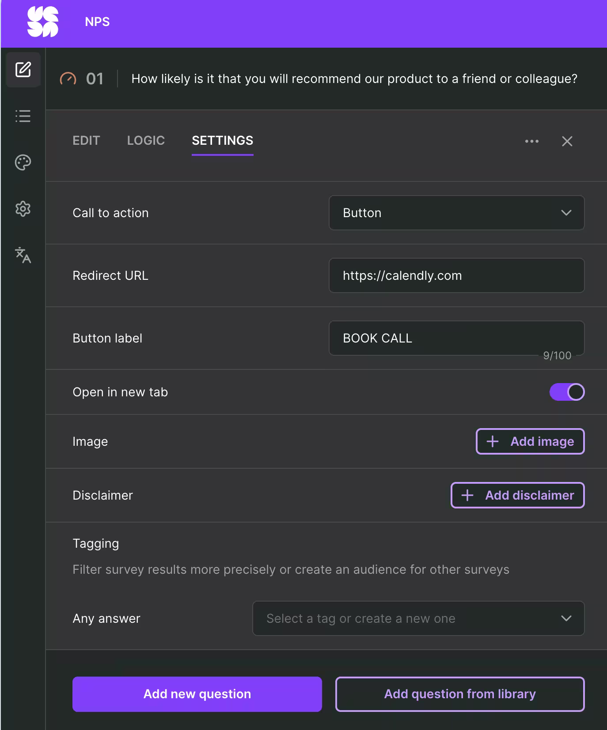Click Add question from library button
607x730 pixels.
click(x=459, y=694)
